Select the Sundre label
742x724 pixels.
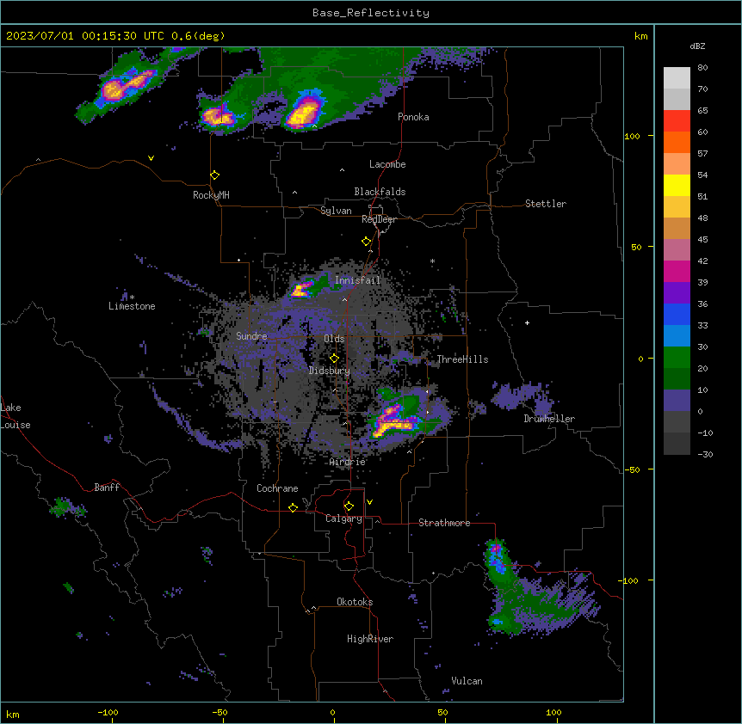pyautogui.click(x=251, y=336)
